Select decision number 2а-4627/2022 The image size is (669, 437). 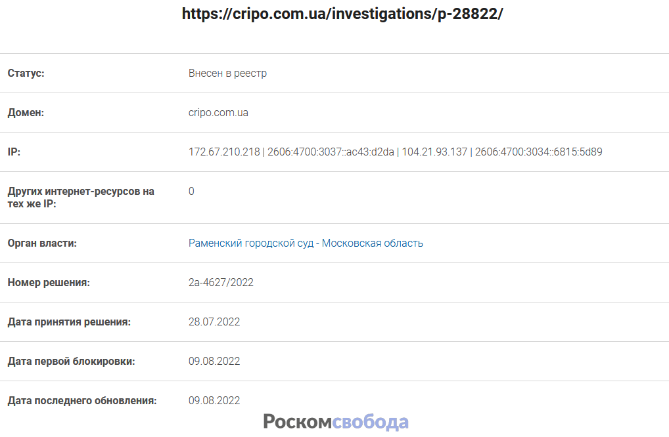pyautogui.click(x=221, y=283)
